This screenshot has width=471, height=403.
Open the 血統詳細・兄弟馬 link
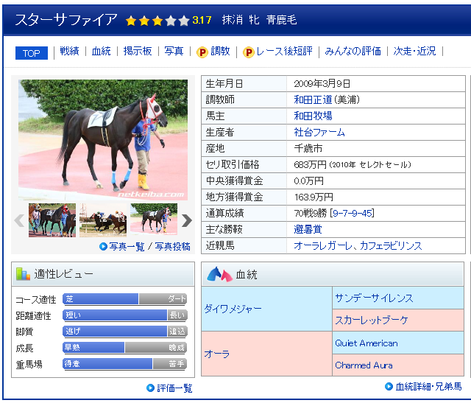point(428,387)
